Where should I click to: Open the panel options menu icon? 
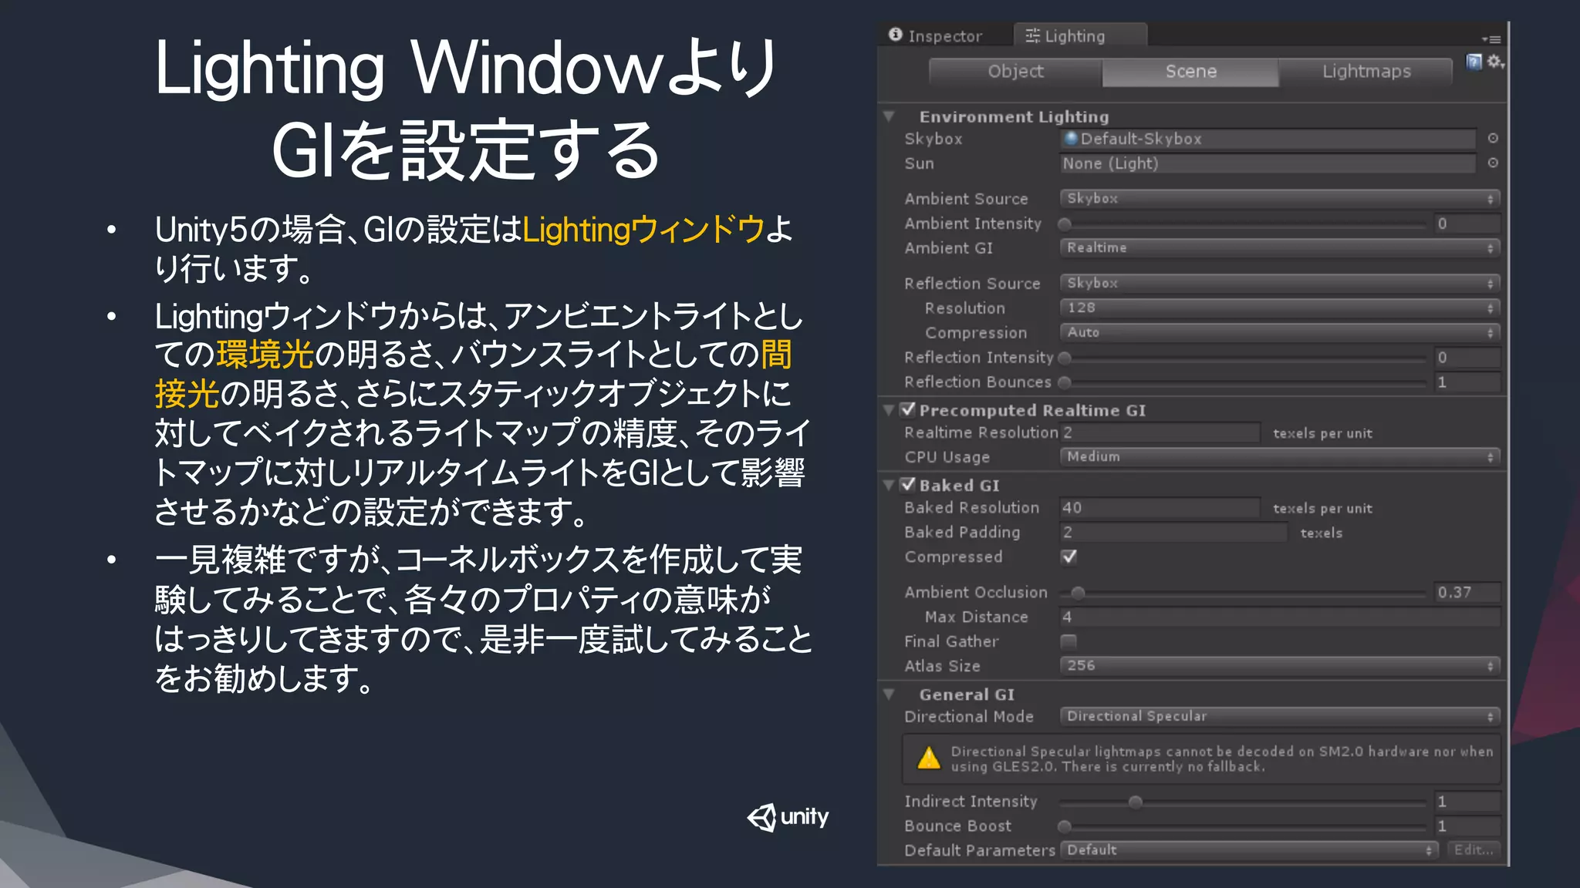[1491, 39]
